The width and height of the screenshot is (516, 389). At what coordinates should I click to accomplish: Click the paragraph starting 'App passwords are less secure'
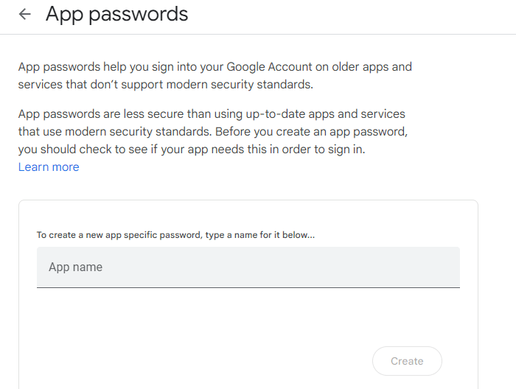(213, 132)
